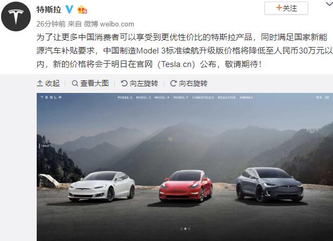Select the CYBERTRUCK menu item
The image size is (333, 241).
click(x=203, y=97)
